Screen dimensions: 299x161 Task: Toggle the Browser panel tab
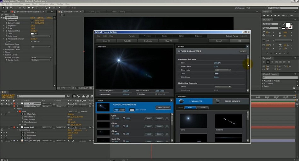[199, 36]
